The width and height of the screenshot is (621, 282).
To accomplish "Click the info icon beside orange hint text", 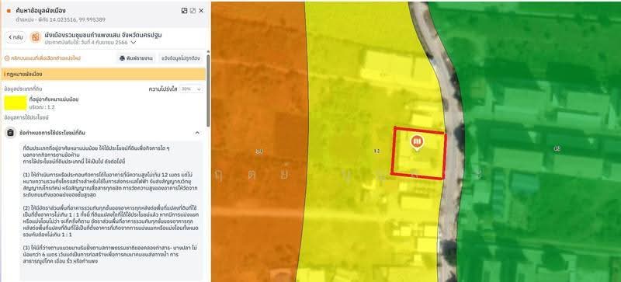I will (6, 58).
